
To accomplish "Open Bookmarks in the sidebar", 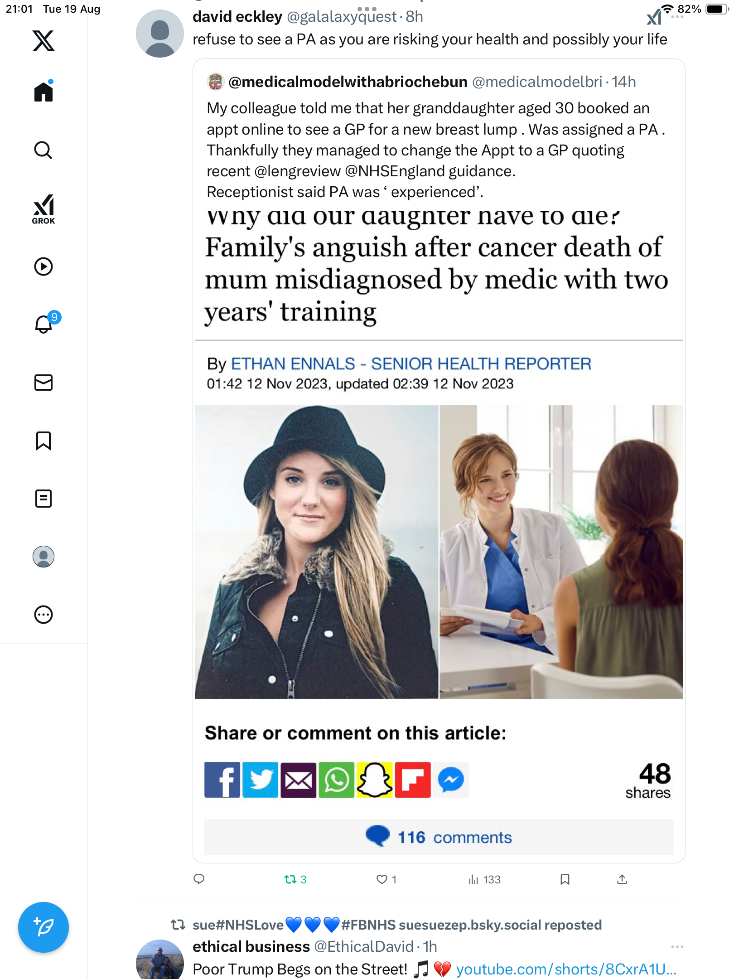I will [43, 441].
